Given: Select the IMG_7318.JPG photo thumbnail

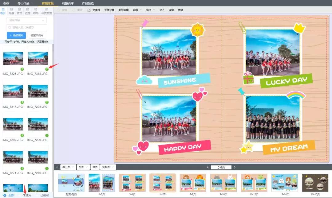Looking at the screenshot, I should pos(38,58).
